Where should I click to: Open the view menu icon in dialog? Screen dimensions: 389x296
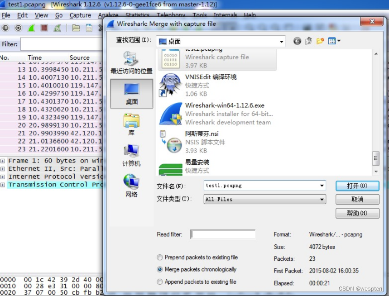[x=334, y=41]
